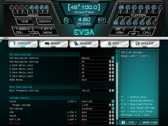
Task: Decrease PCH 1.0V setting
Action: pyautogui.click(x=113, y=120)
